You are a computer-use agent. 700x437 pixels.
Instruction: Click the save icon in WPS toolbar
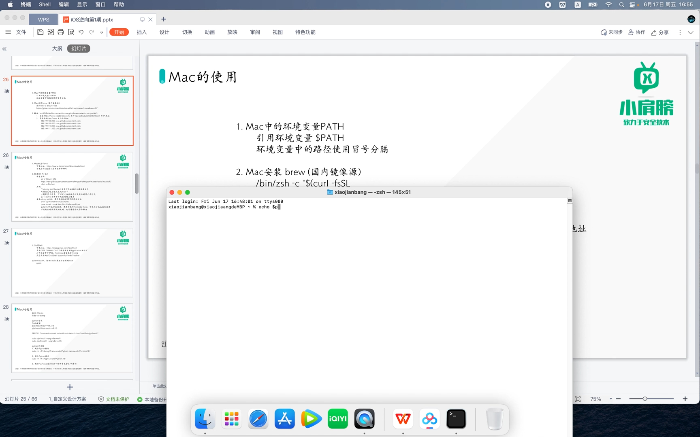(40, 32)
